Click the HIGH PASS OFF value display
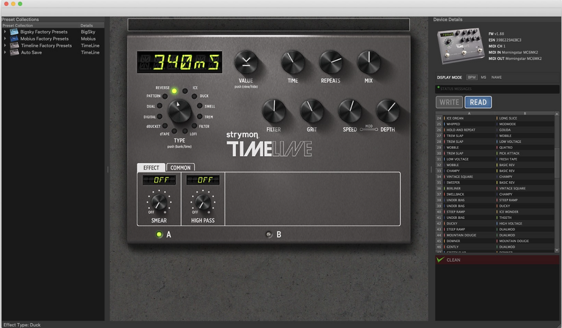This screenshot has height=328, width=562. [203, 180]
